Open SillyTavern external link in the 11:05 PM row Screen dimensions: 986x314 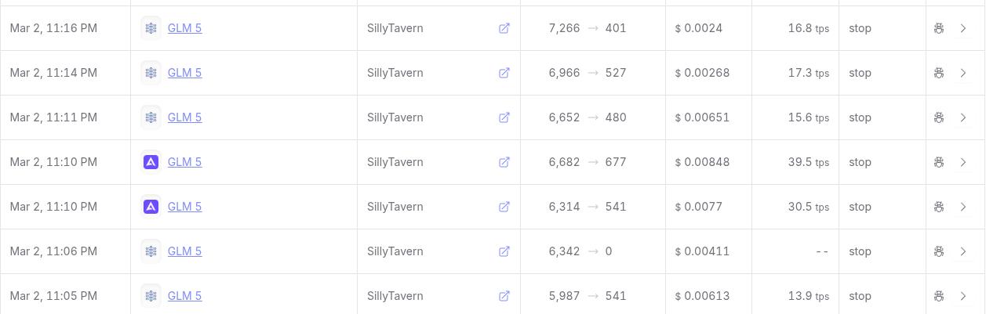click(x=504, y=296)
